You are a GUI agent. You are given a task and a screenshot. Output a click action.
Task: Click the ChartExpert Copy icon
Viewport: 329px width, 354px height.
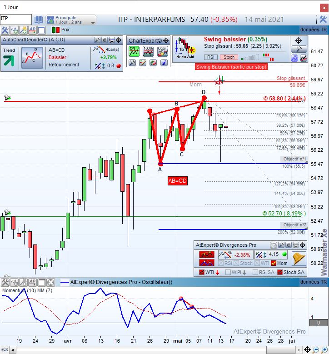(x=163, y=51)
